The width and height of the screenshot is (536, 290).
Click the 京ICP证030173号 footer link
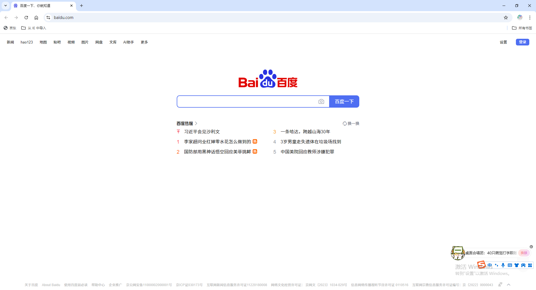pyautogui.click(x=189, y=285)
